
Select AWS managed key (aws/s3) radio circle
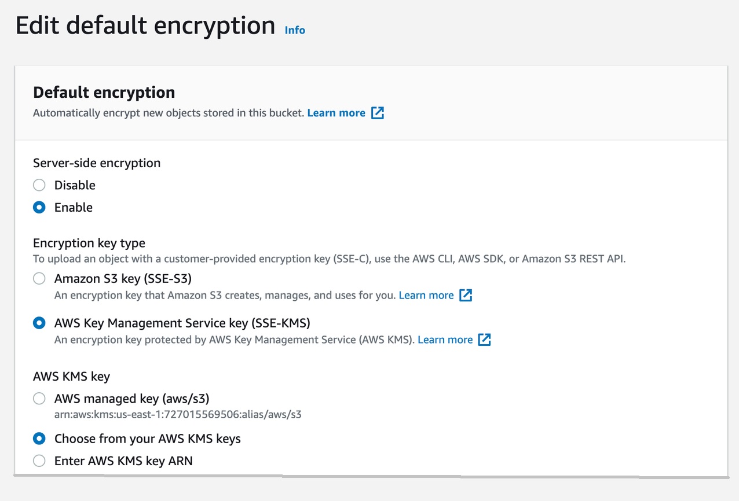tap(39, 399)
